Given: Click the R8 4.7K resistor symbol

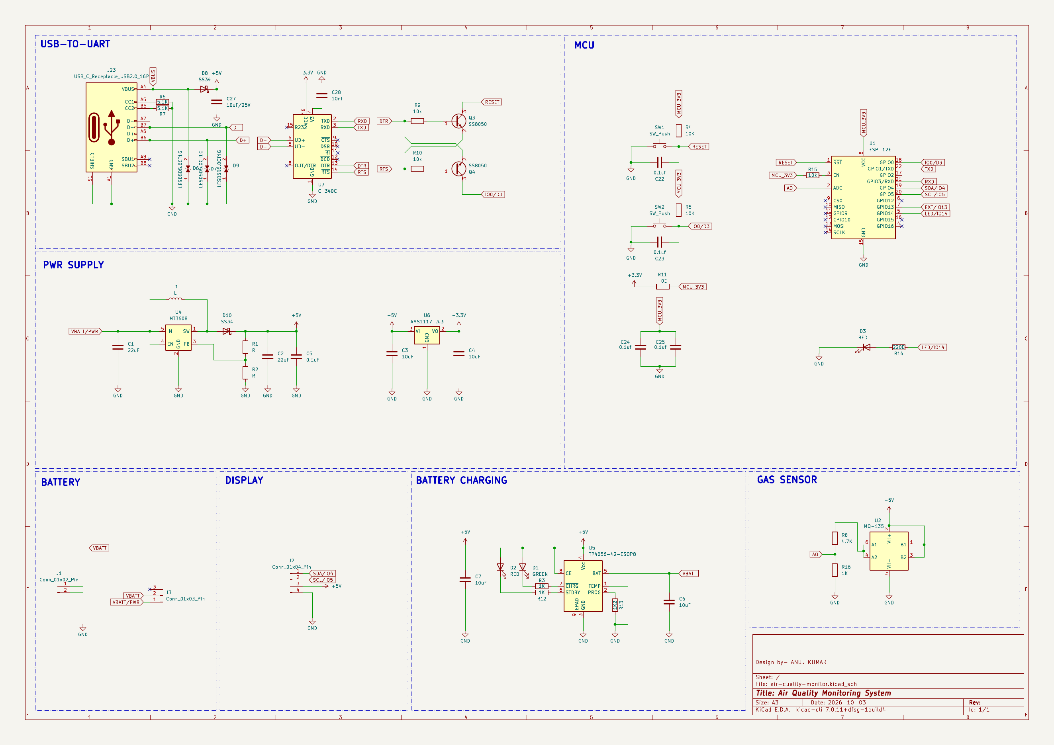Looking at the screenshot, I should point(835,538).
